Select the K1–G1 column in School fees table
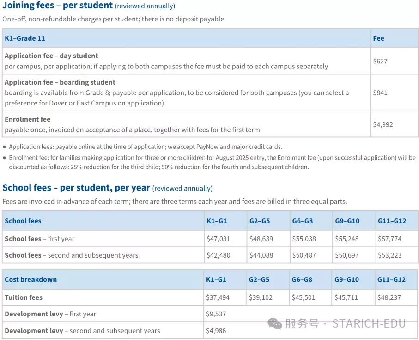The image size is (419, 340). (217, 221)
